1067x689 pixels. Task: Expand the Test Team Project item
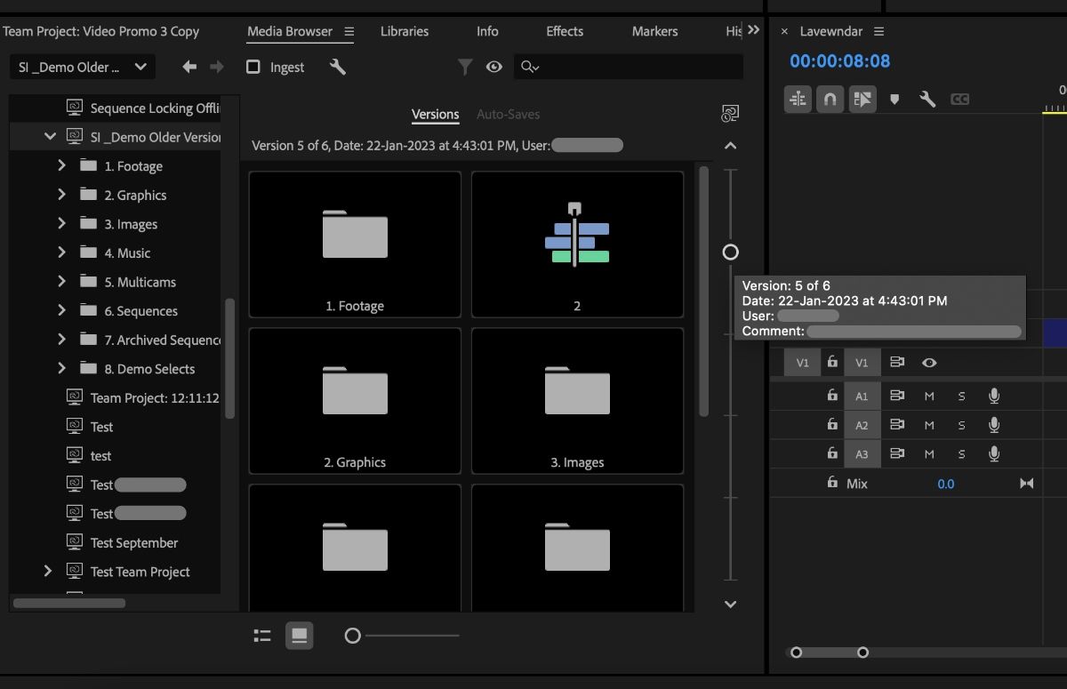[x=46, y=572]
